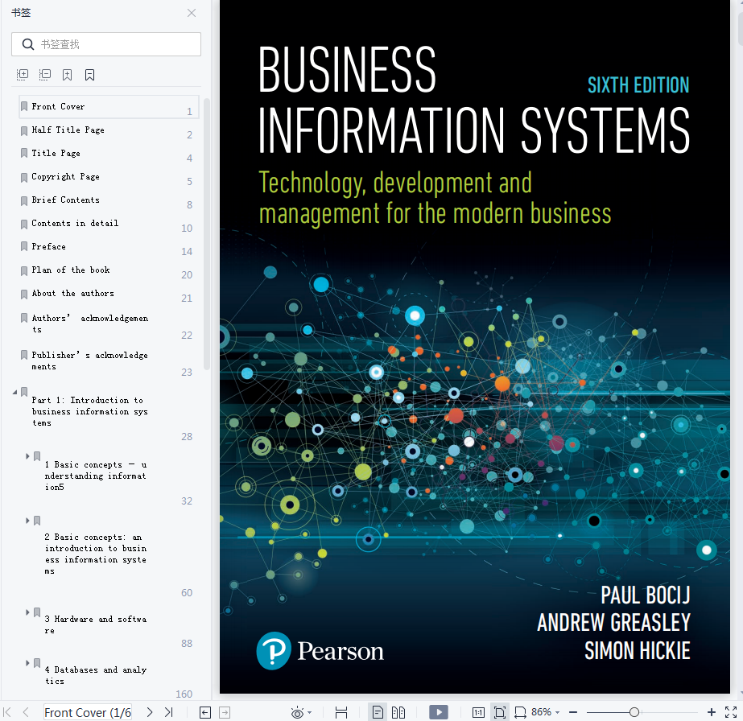The image size is (743, 721).
Task: Open 4 Databases and analytics bookmark
Action: pos(95,675)
